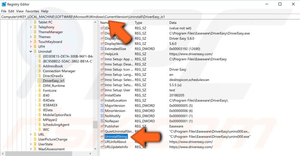This screenshot has width=300, height=156.
Task: Open the Favorites menu
Action: coord(32,11)
